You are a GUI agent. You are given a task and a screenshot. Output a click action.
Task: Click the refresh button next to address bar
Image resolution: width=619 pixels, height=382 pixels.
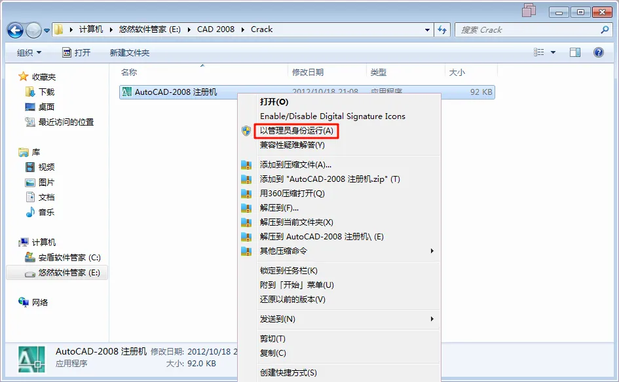(442, 30)
